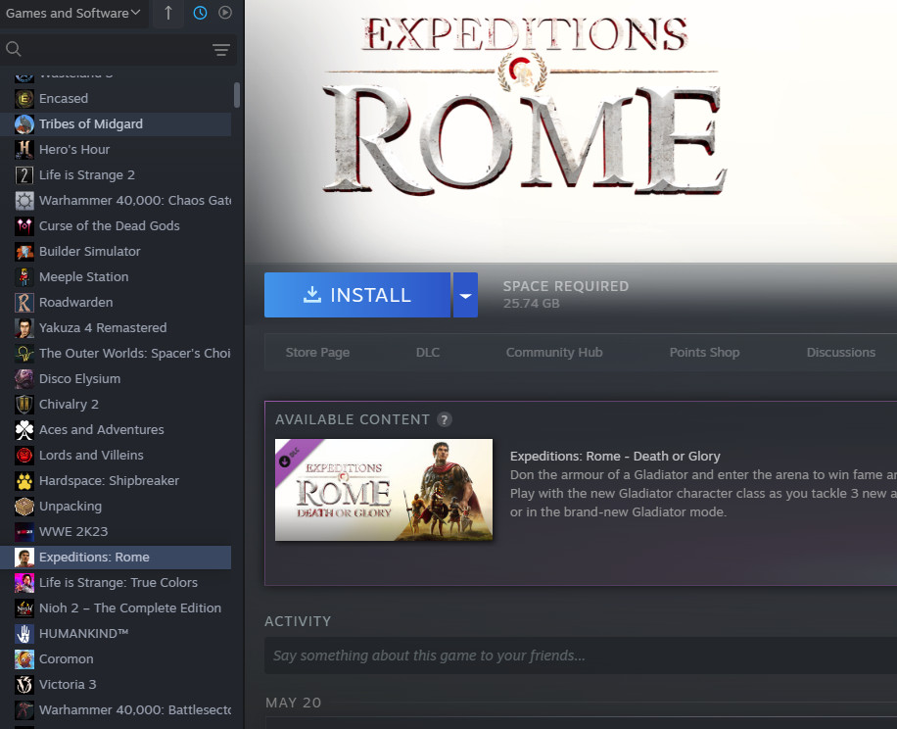Select the Roadwarden game icon
Viewport: 897px width, 729px height.
point(24,302)
